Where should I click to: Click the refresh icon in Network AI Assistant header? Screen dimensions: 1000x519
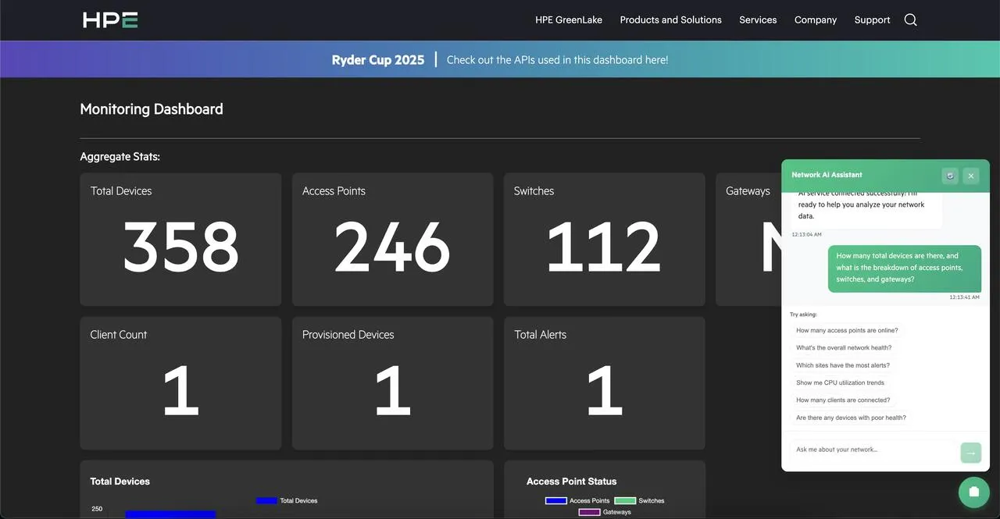tap(950, 176)
